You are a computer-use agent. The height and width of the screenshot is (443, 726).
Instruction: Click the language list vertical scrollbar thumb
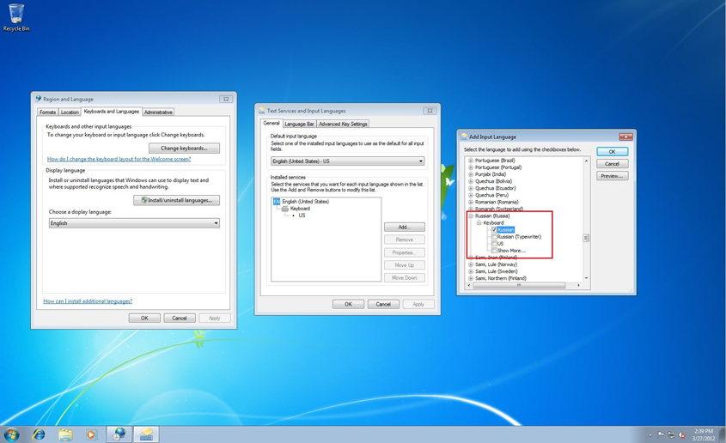click(586, 238)
